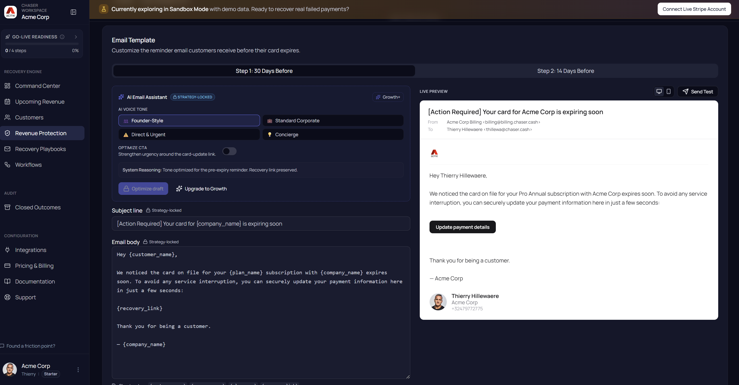Click the email body resize handle
The height and width of the screenshot is (385, 739).
click(408, 376)
